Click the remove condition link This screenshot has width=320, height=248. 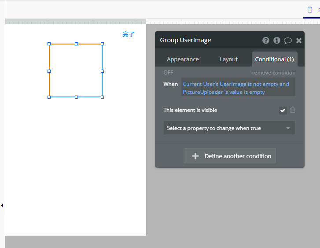coord(274,73)
